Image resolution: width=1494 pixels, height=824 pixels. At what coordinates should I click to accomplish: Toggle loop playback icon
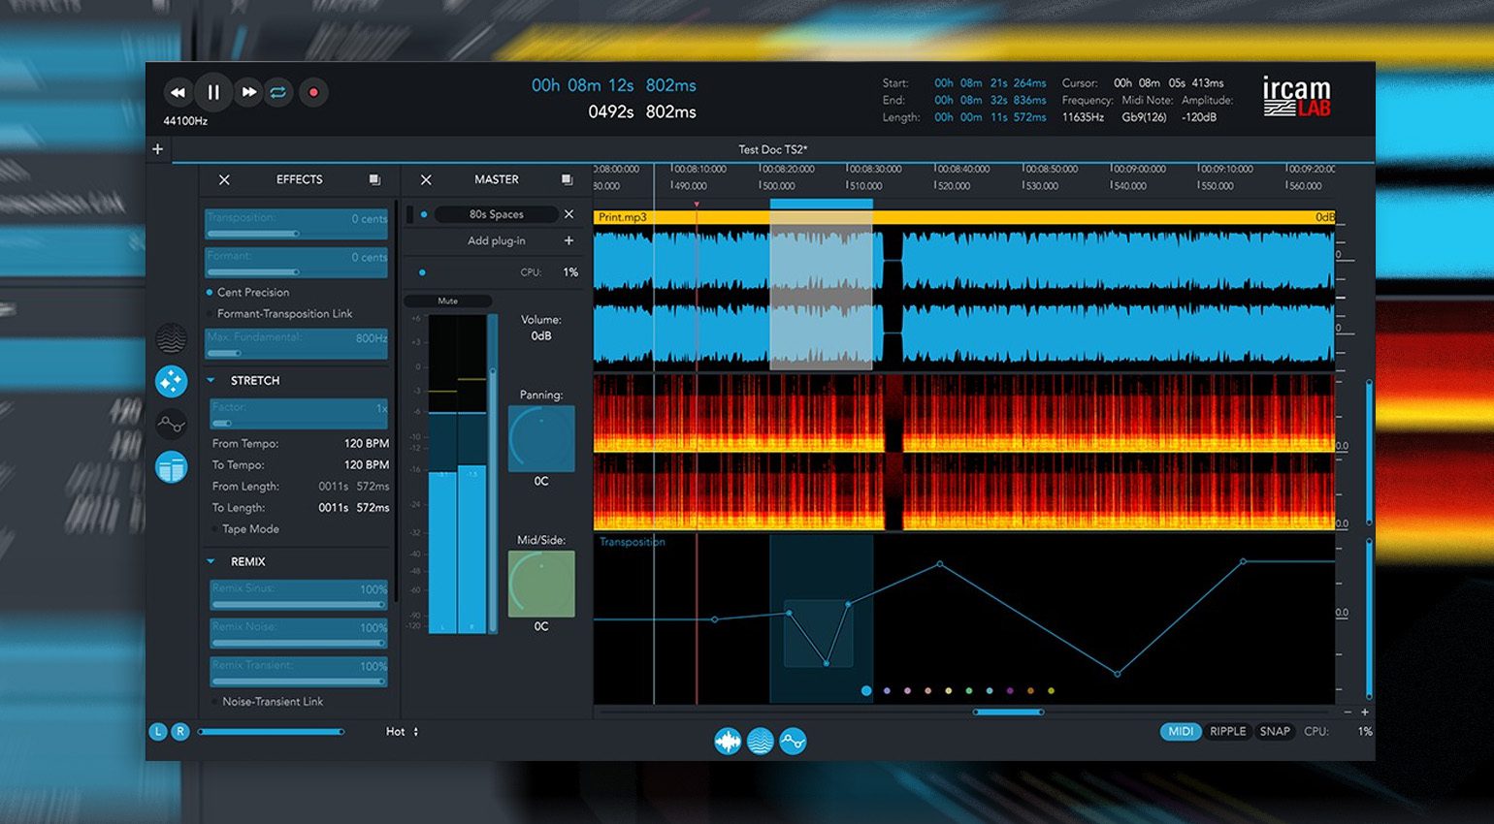coord(278,93)
